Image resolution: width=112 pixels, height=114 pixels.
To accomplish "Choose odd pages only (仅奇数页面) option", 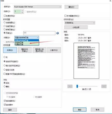I will pos(27,42).
